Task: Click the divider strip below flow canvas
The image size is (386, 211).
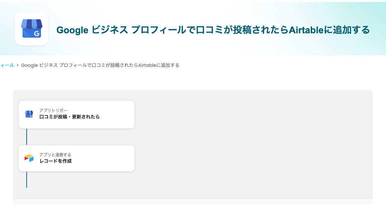Action: coord(193,201)
